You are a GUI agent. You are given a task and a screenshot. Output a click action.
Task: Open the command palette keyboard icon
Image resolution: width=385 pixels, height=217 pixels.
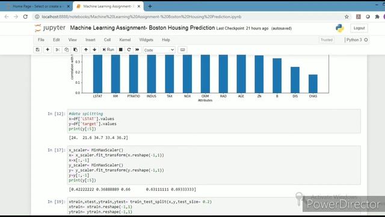182,49
